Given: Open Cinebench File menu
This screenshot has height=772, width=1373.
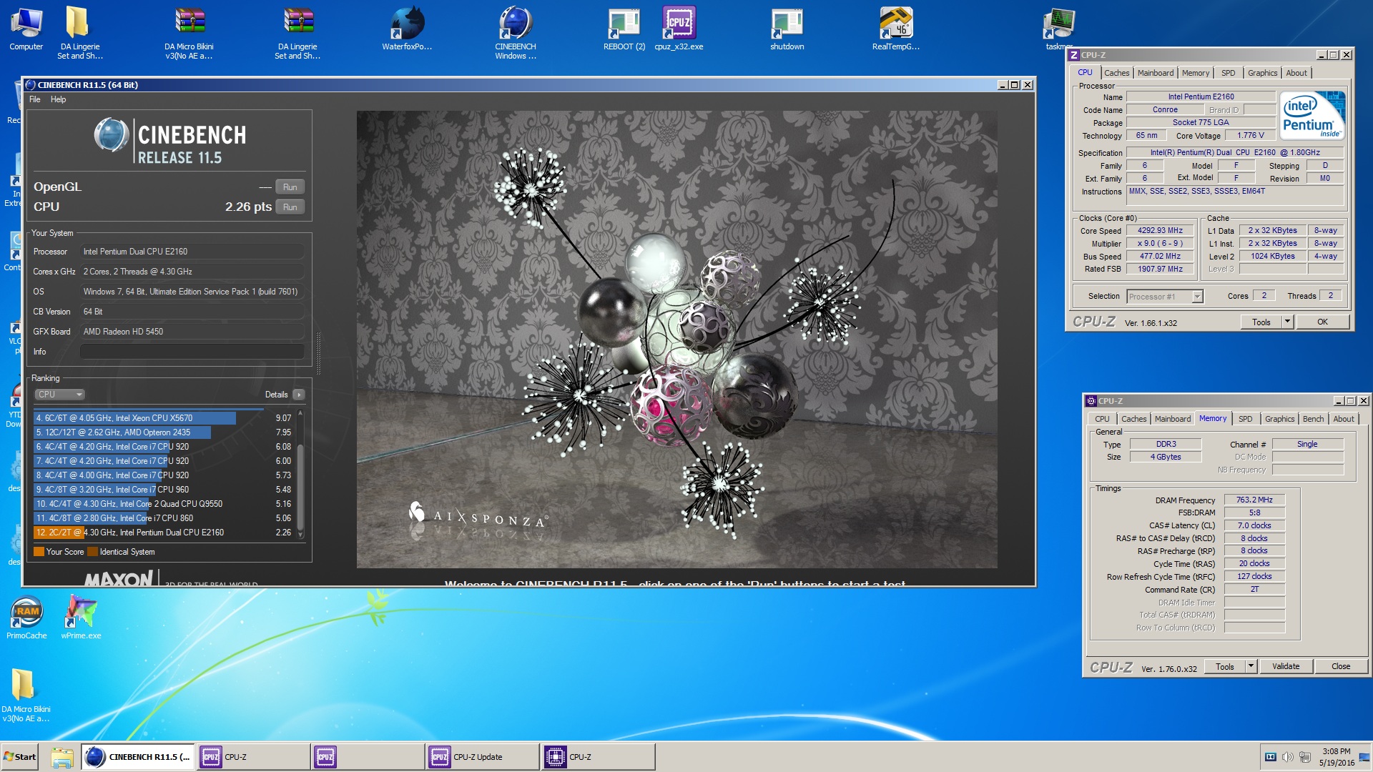Looking at the screenshot, I should point(34,99).
